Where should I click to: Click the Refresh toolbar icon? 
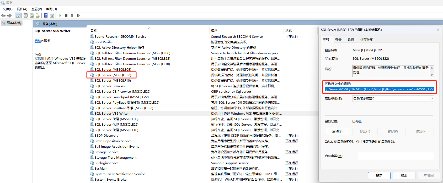pyautogui.click(x=32, y=15)
